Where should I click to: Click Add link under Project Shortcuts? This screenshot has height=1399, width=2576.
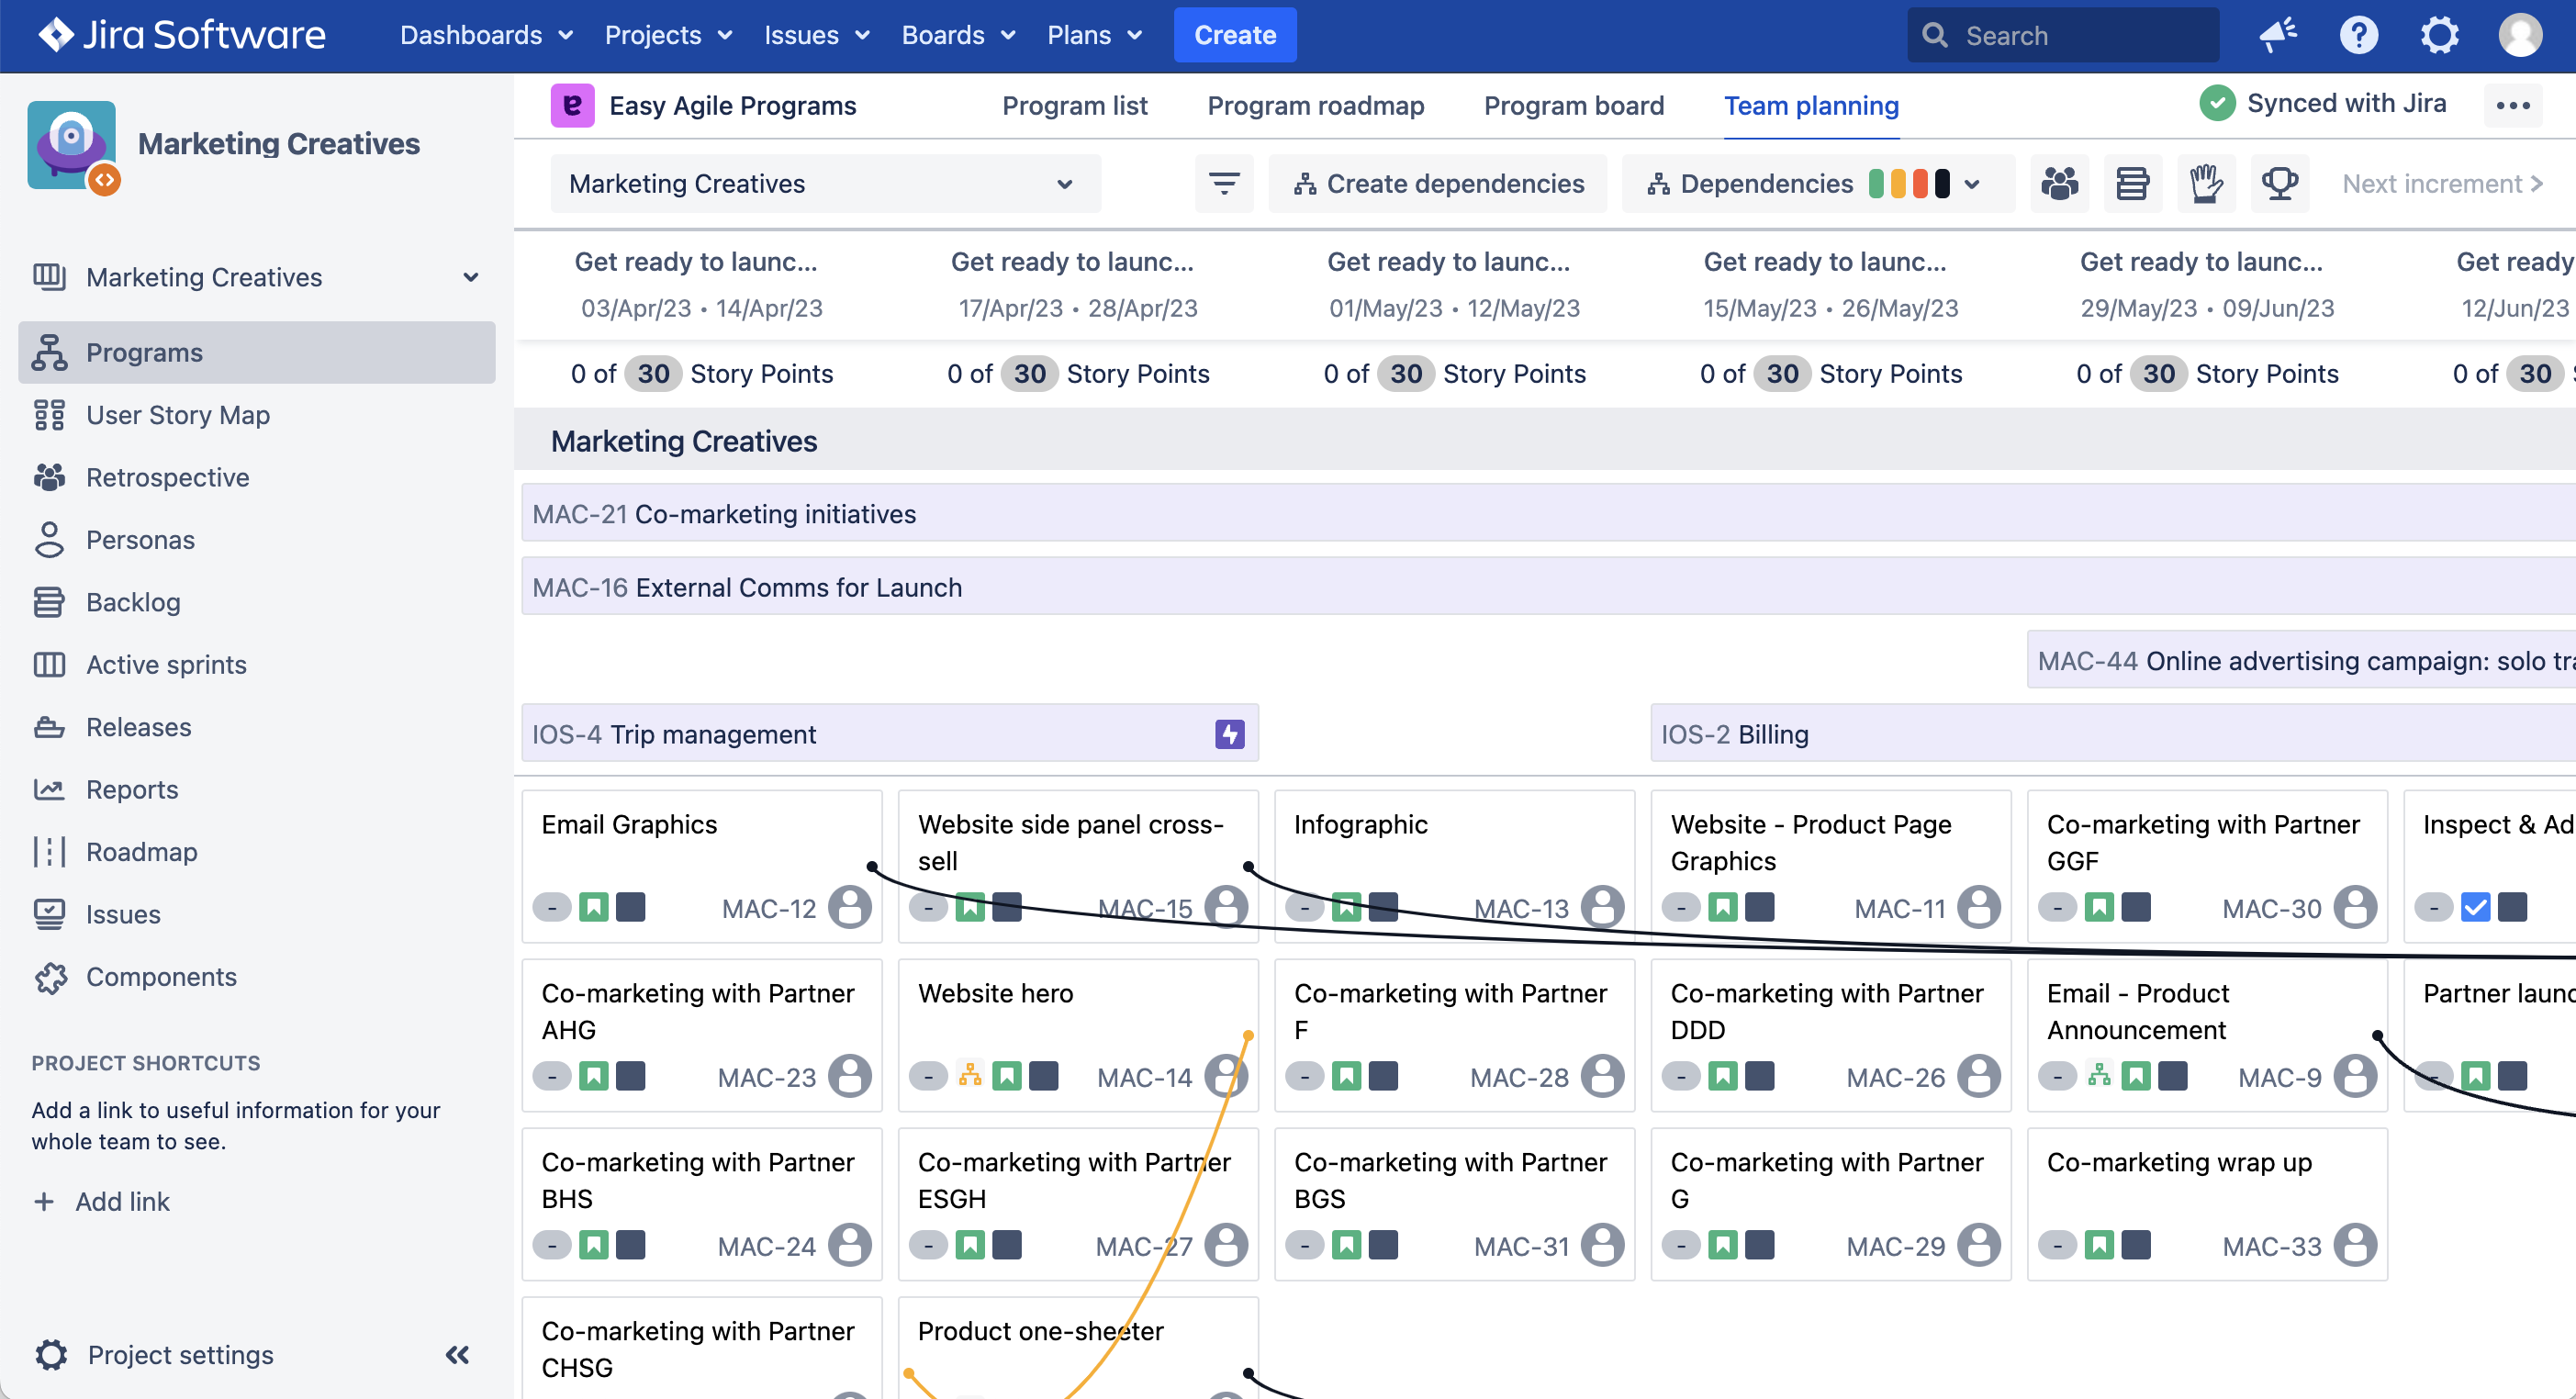[x=101, y=1201]
